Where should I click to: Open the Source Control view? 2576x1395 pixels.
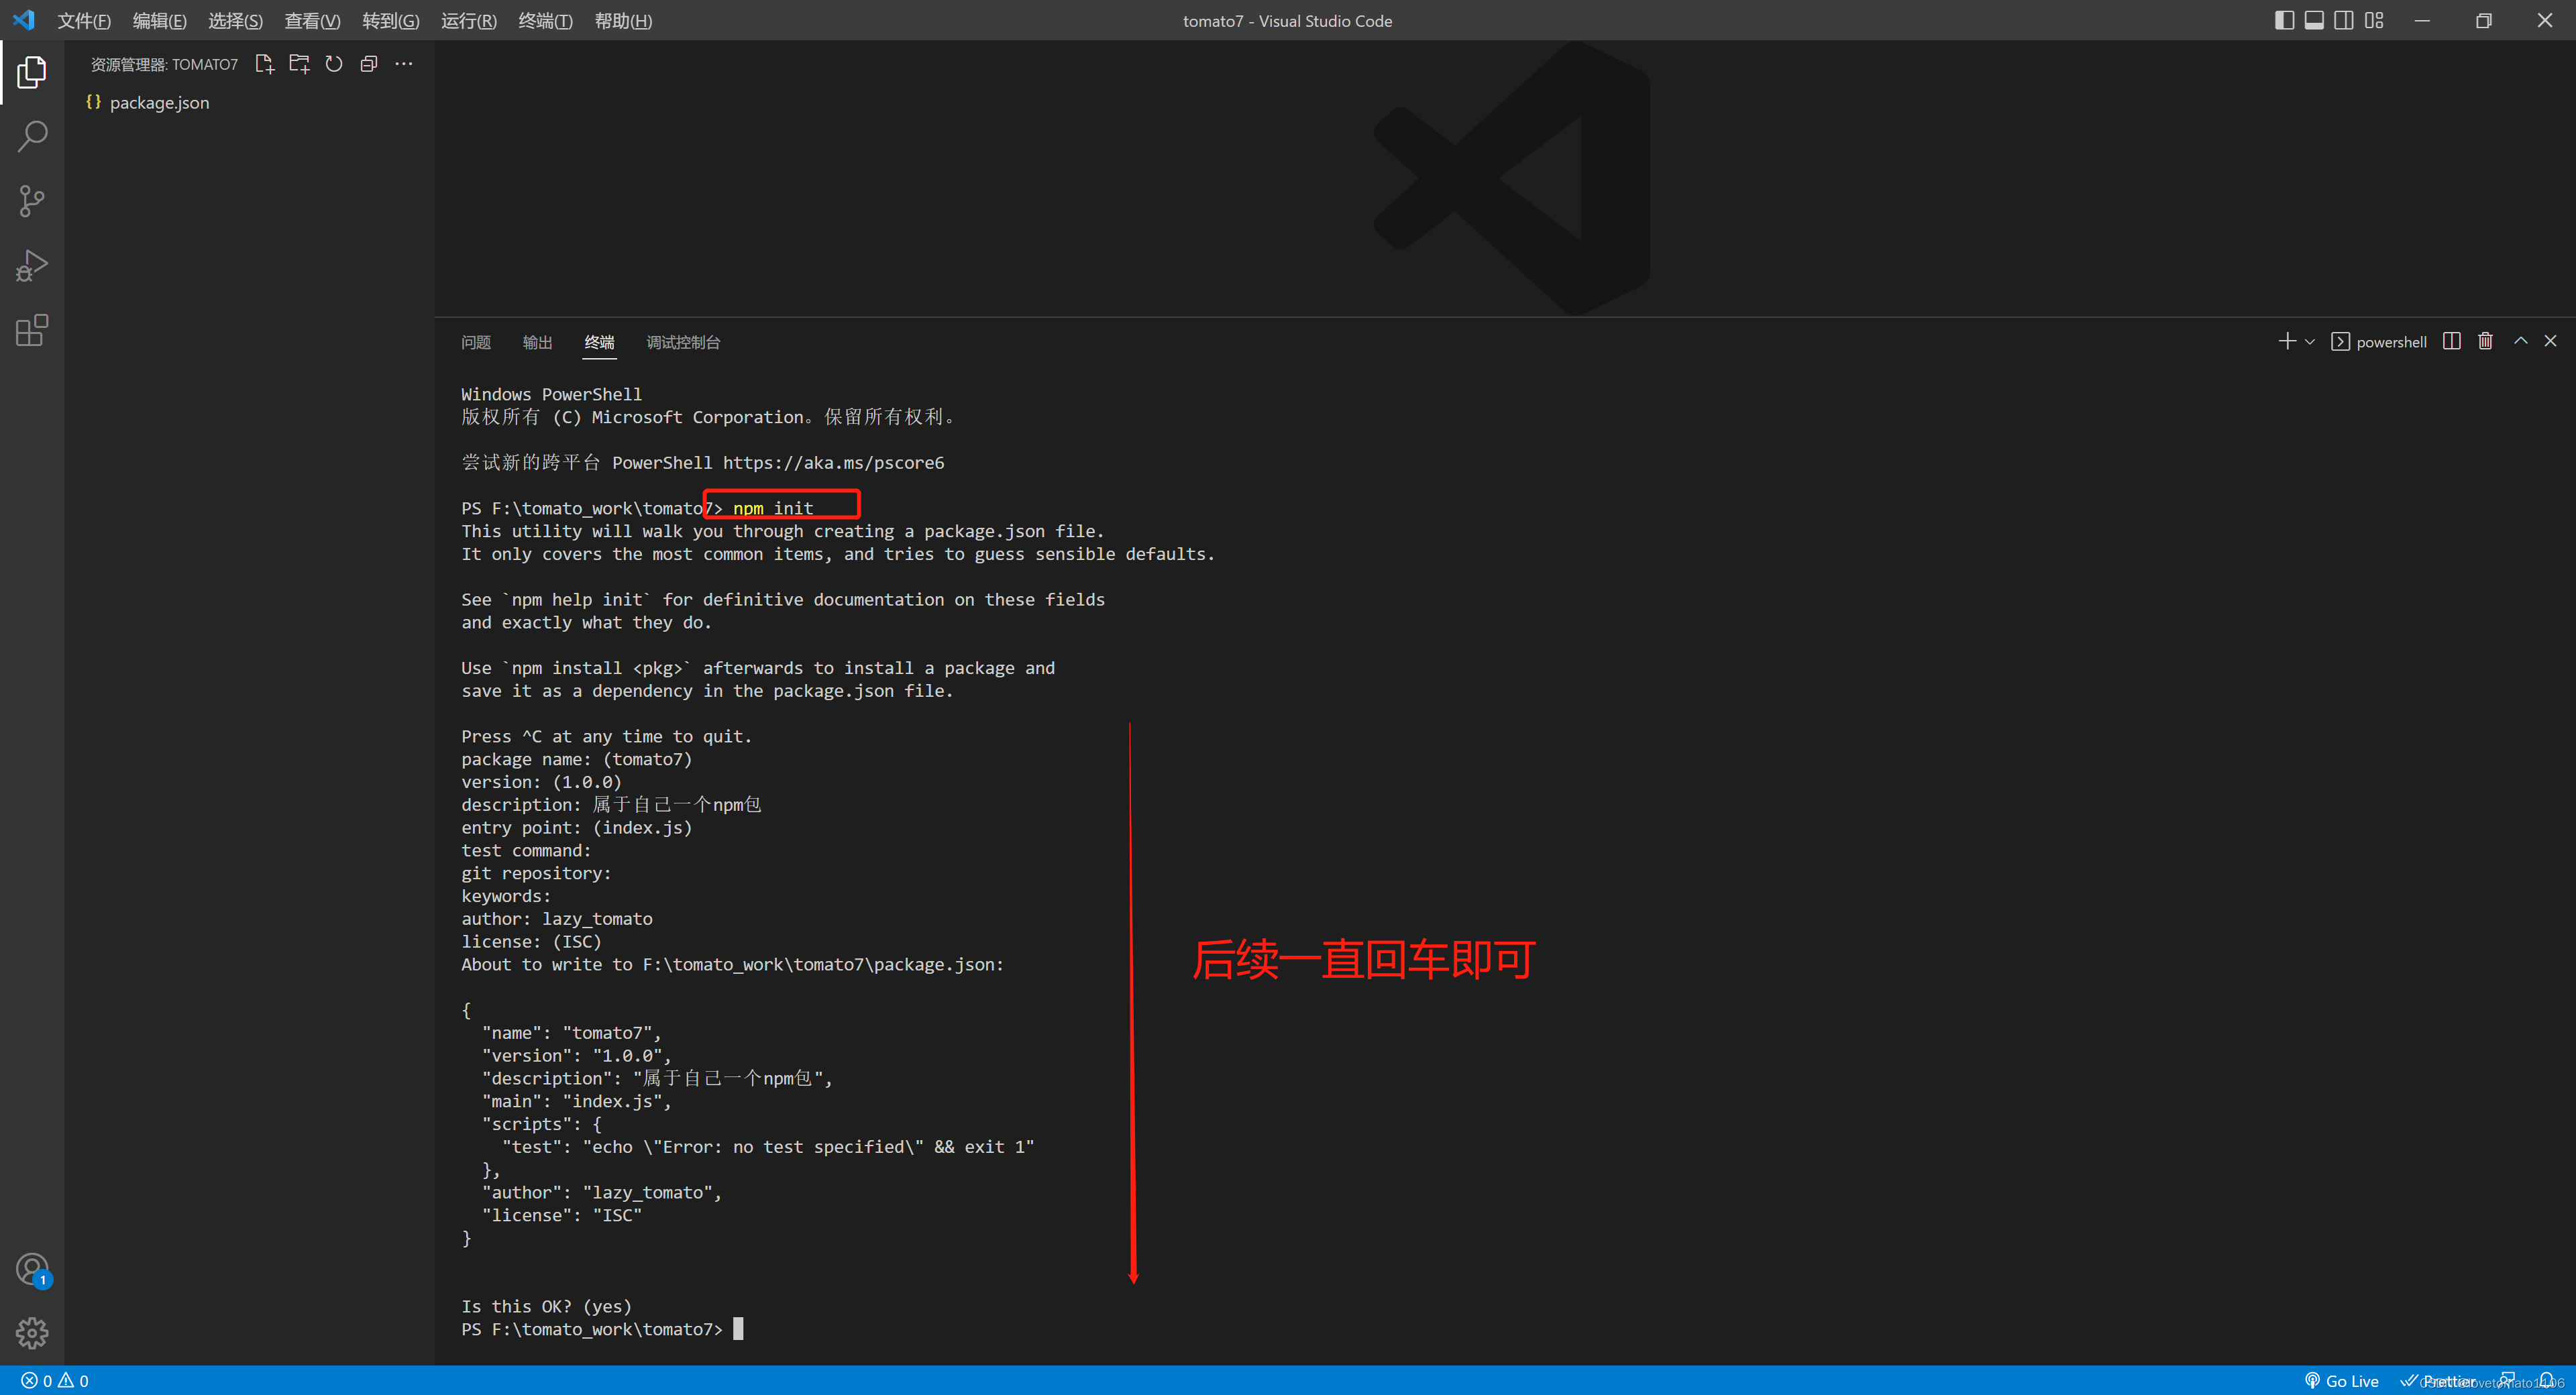click(32, 201)
